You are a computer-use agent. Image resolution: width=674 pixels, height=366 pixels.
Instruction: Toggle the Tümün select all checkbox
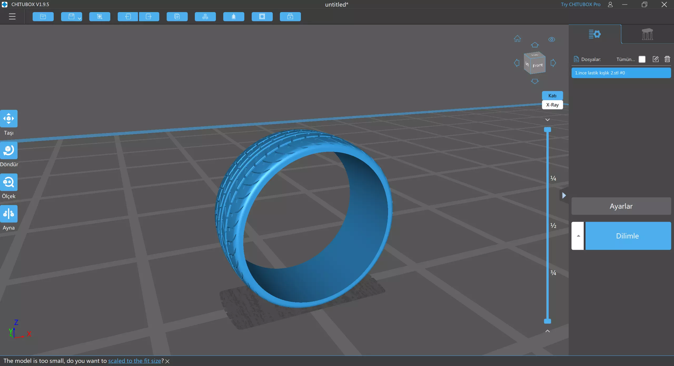tap(642, 59)
